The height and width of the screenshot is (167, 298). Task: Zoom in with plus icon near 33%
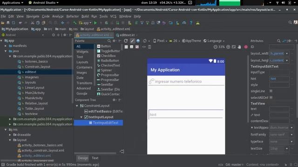coord(228,47)
